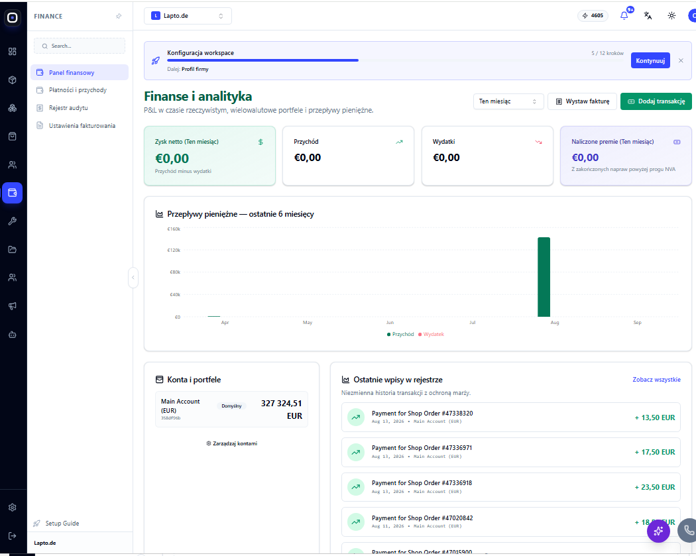The height and width of the screenshot is (556, 696).
Task: Click the green Dodaj transakcję button
Action: [656, 101]
